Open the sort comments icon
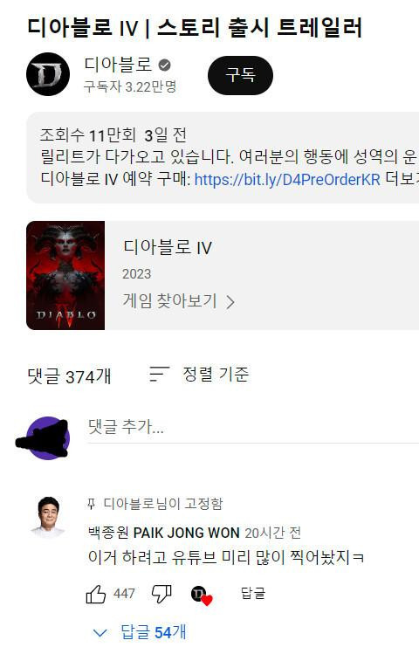The height and width of the screenshot is (654, 419). (159, 374)
